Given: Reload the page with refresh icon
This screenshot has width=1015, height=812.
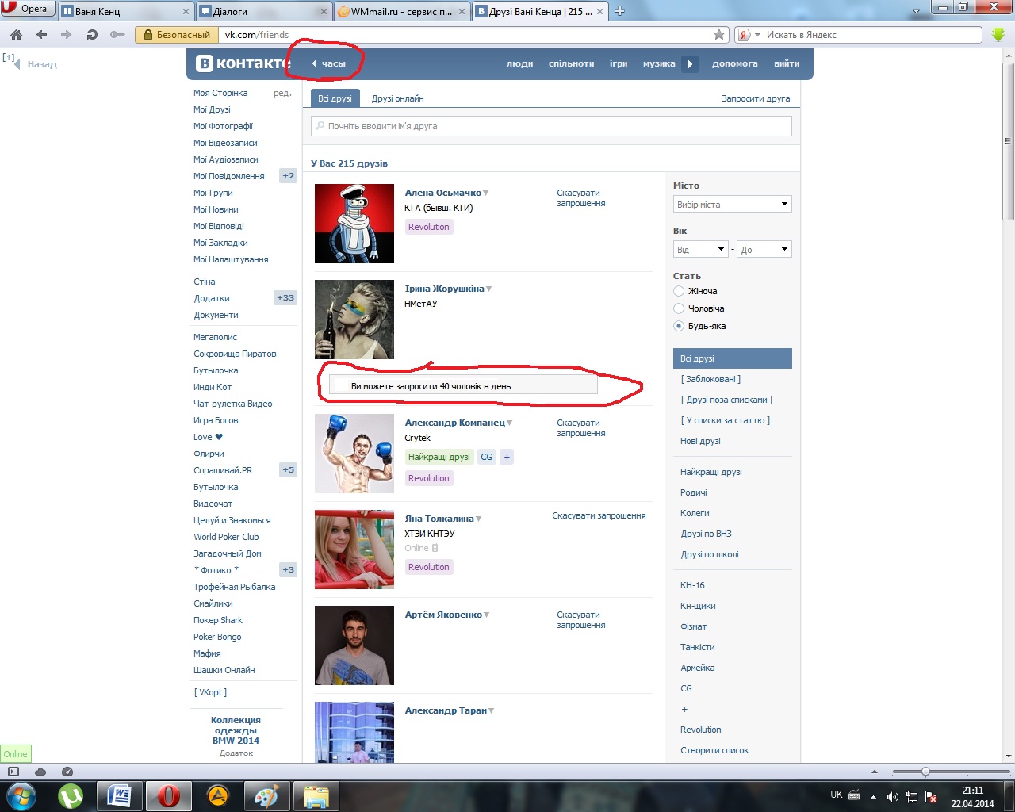Looking at the screenshot, I should [x=92, y=35].
